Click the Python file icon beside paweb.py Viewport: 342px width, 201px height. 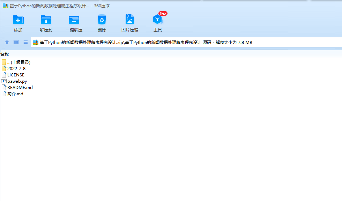click(4, 81)
